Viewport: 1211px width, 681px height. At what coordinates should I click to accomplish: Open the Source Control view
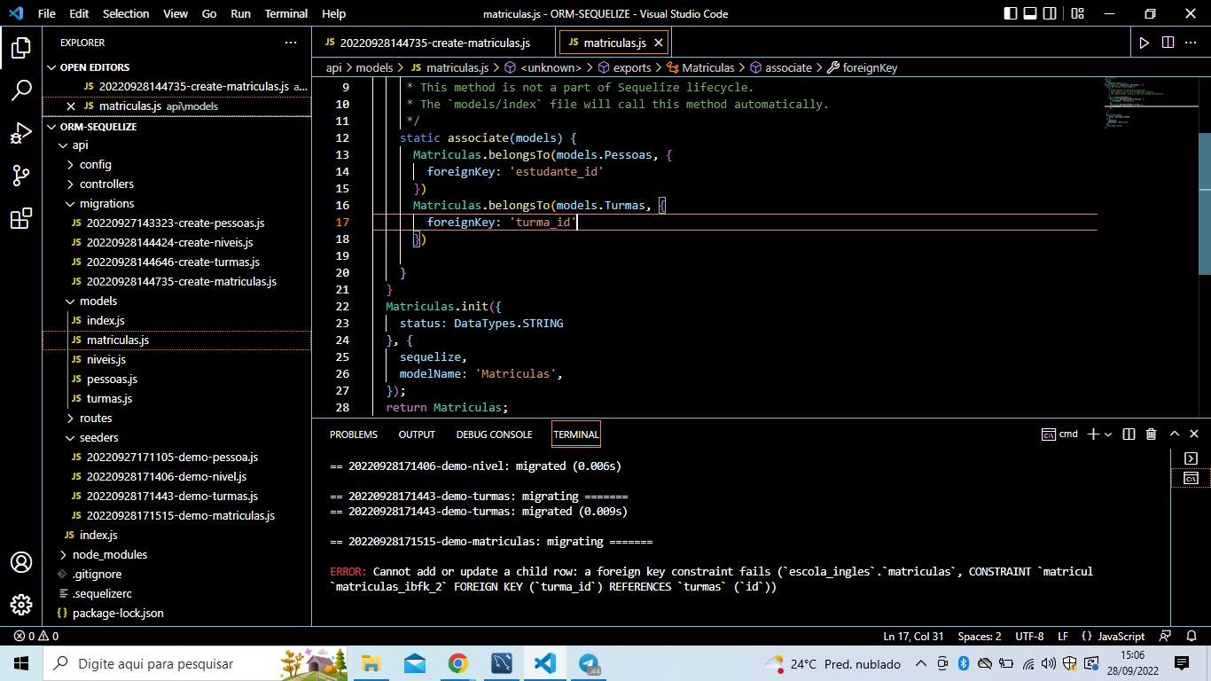[x=21, y=176]
